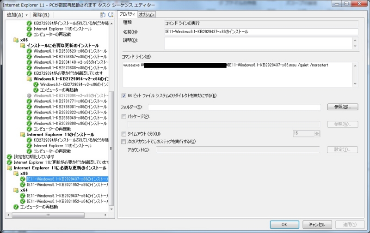370x233 pixels.
Task: Click tree horizontal scrollbar right arrow
Action: (x=105, y=215)
